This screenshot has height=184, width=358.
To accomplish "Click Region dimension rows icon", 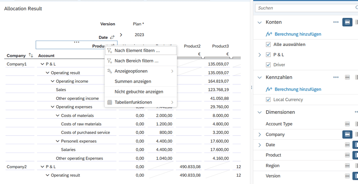I will pos(347,166).
